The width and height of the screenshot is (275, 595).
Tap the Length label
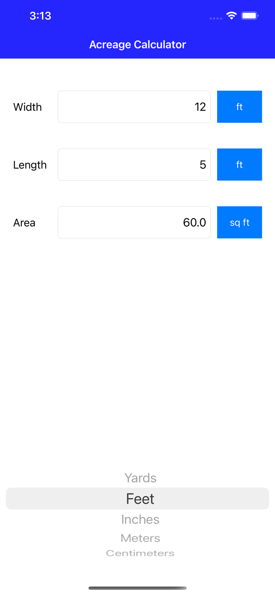click(30, 165)
